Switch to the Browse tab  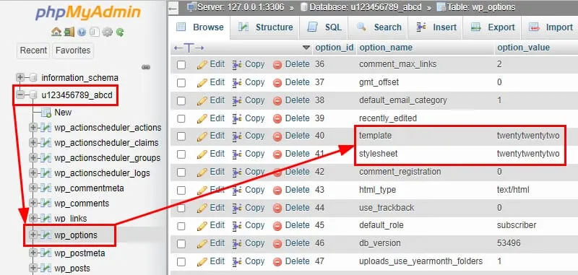pos(200,27)
